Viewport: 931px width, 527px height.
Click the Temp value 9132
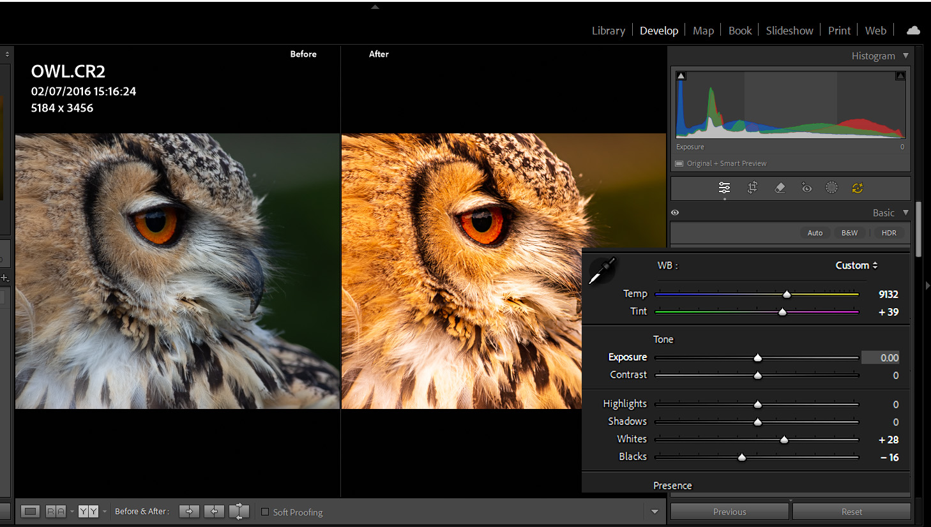888,294
